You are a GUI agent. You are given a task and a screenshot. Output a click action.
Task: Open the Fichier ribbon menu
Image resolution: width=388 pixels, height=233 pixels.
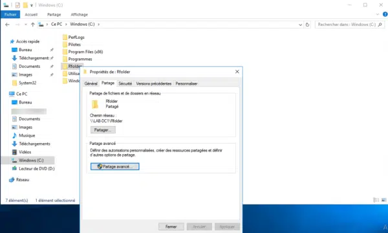tap(10, 14)
